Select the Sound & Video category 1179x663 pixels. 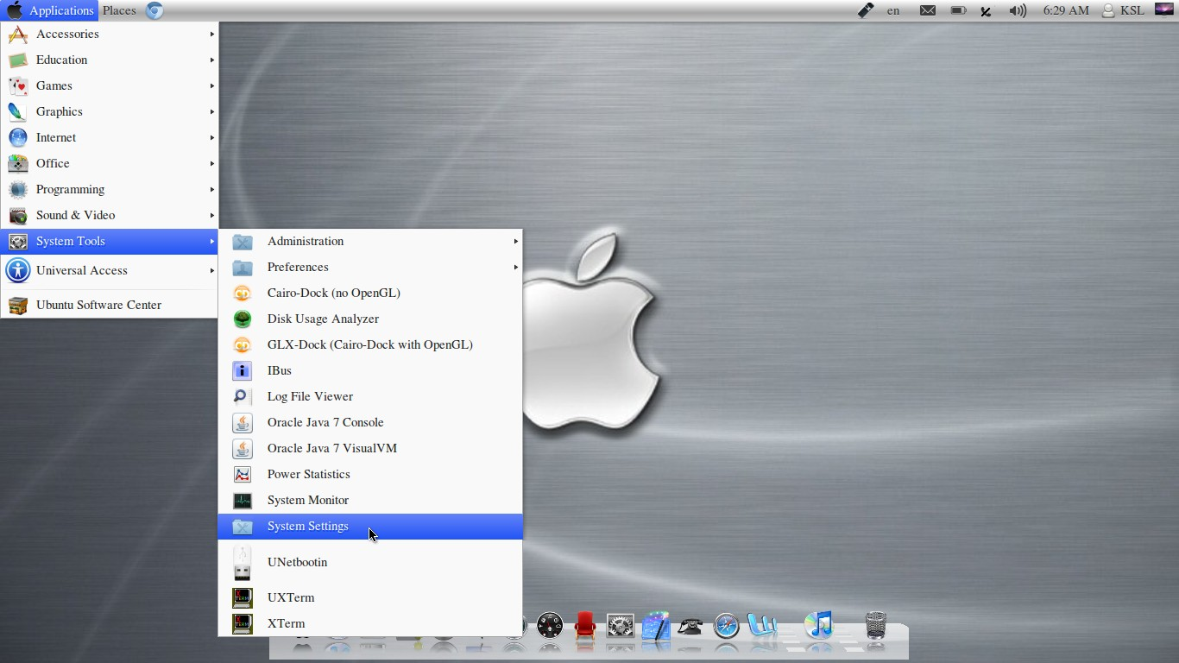point(110,215)
